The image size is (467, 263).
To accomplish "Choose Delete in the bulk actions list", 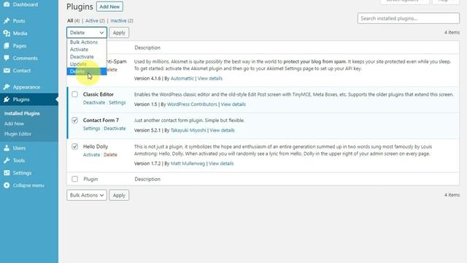I will (86, 72).
